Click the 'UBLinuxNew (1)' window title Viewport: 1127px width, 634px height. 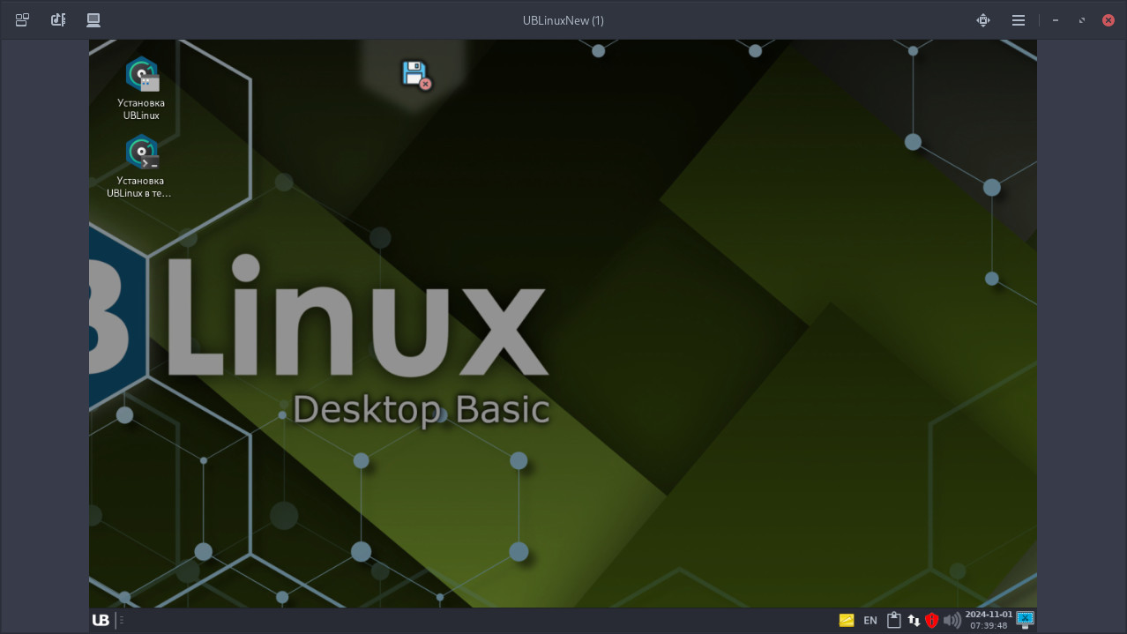point(563,20)
